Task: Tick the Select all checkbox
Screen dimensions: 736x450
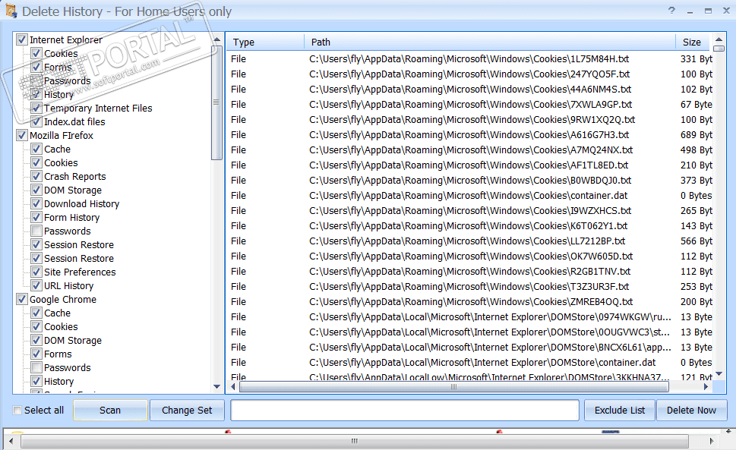Action: click(x=17, y=410)
